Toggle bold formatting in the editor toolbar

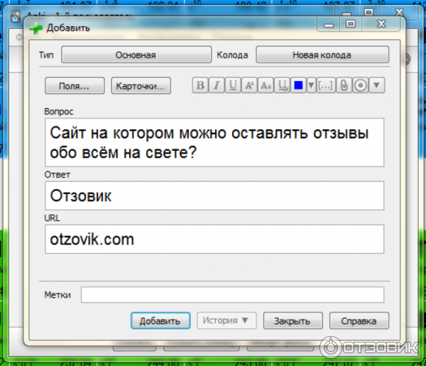pyautogui.click(x=201, y=85)
